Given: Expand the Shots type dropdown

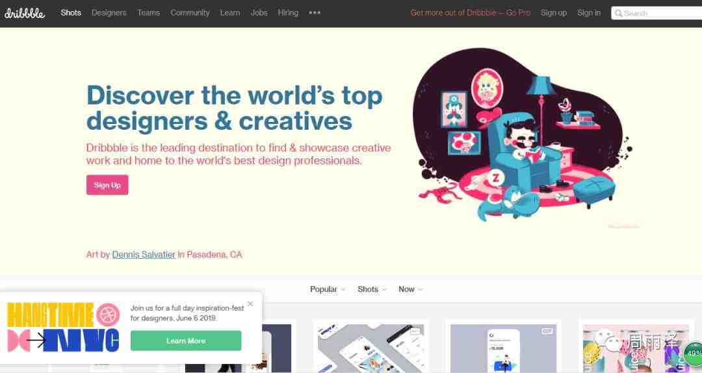Looking at the screenshot, I should (x=372, y=289).
